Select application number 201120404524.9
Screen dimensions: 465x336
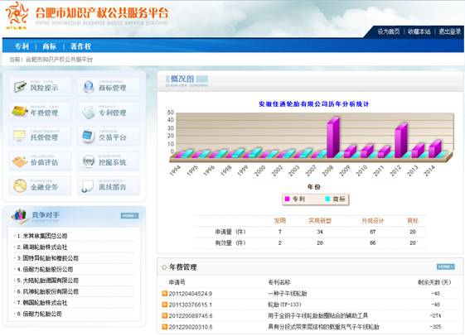[191, 294]
